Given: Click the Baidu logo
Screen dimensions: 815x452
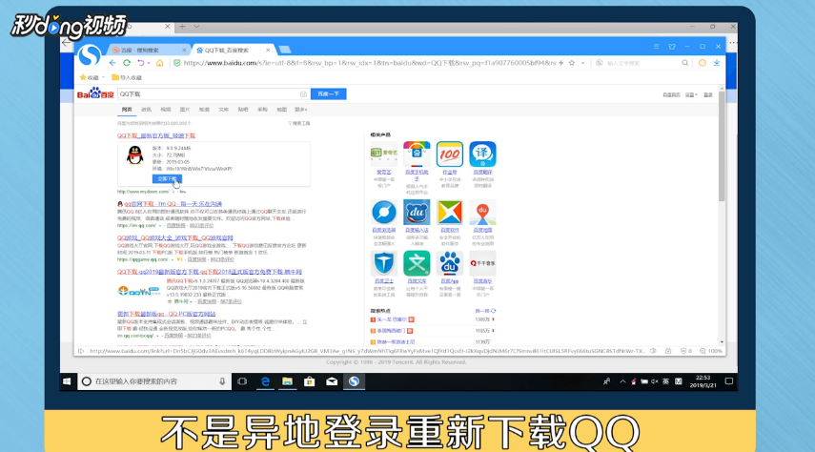Looking at the screenshot, I should [95, 93].
